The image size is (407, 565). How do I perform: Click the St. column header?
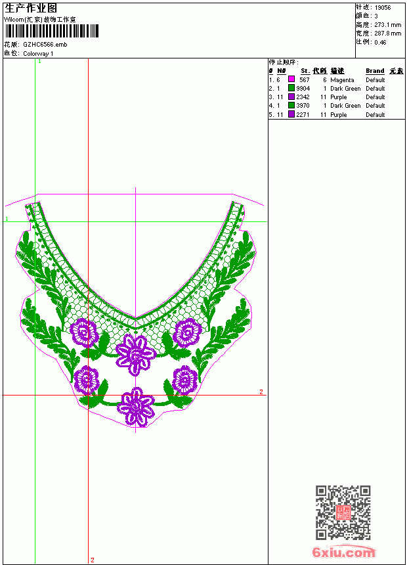tap(305, 71)
